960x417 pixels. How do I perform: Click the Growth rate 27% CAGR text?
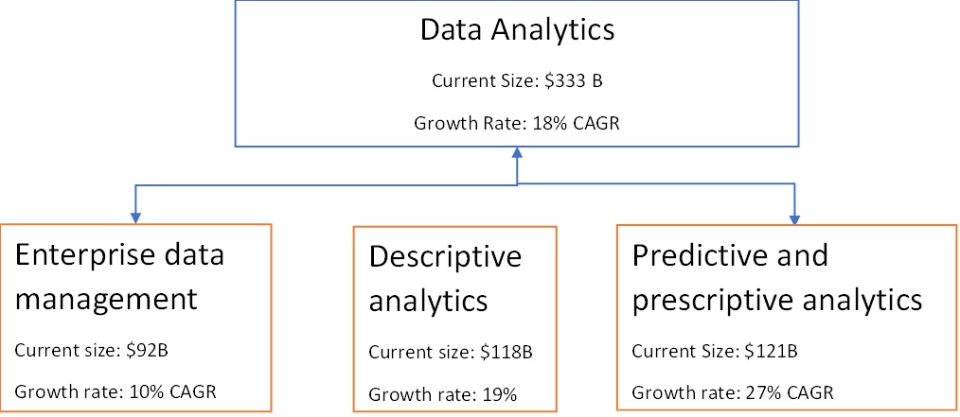pos(733,391)
